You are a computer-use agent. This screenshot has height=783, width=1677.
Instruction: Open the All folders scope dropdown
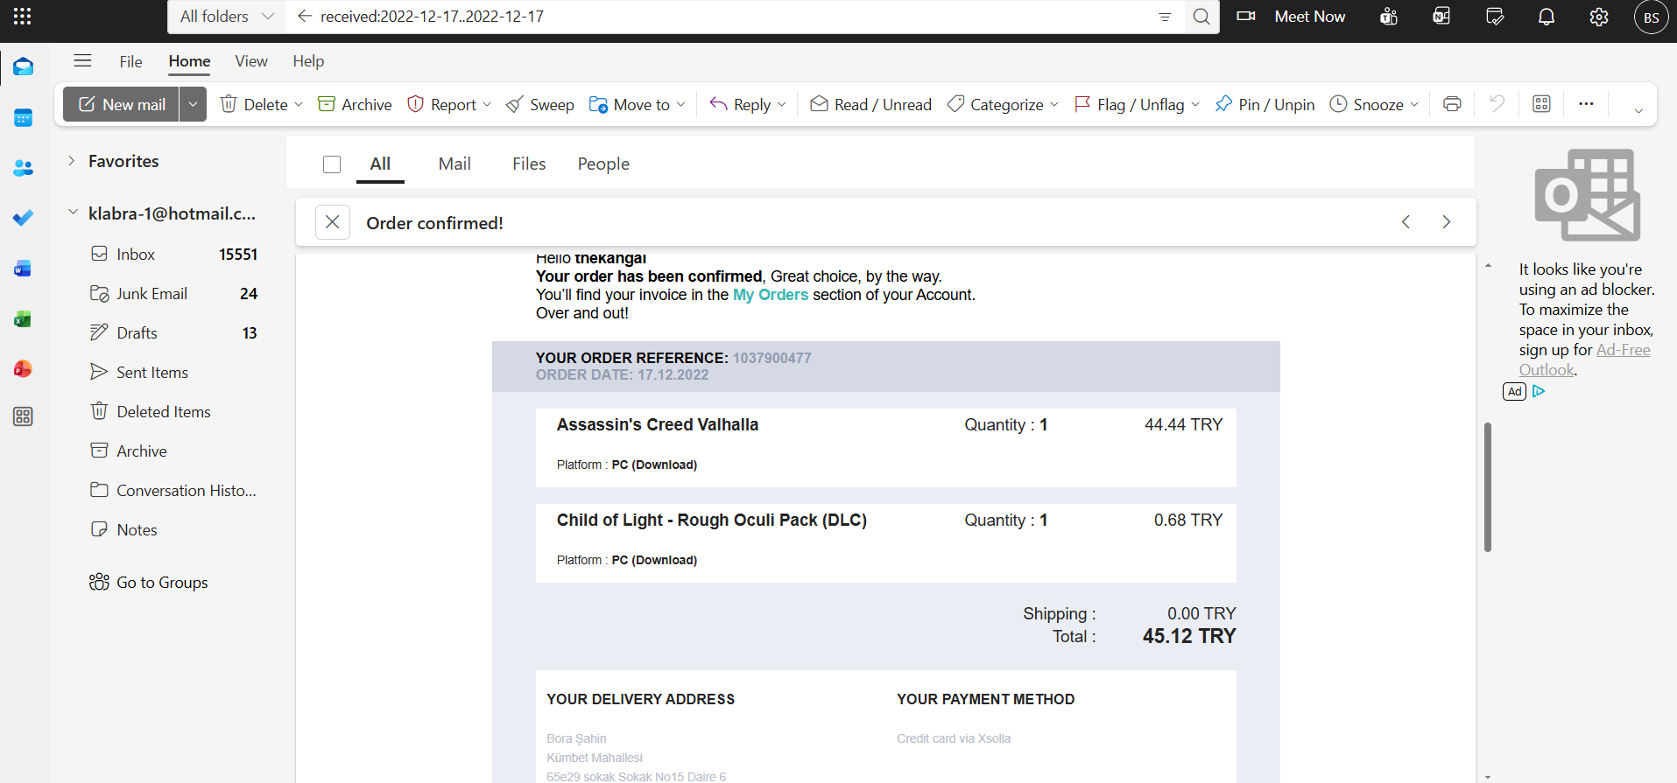[x=227, y=17]
